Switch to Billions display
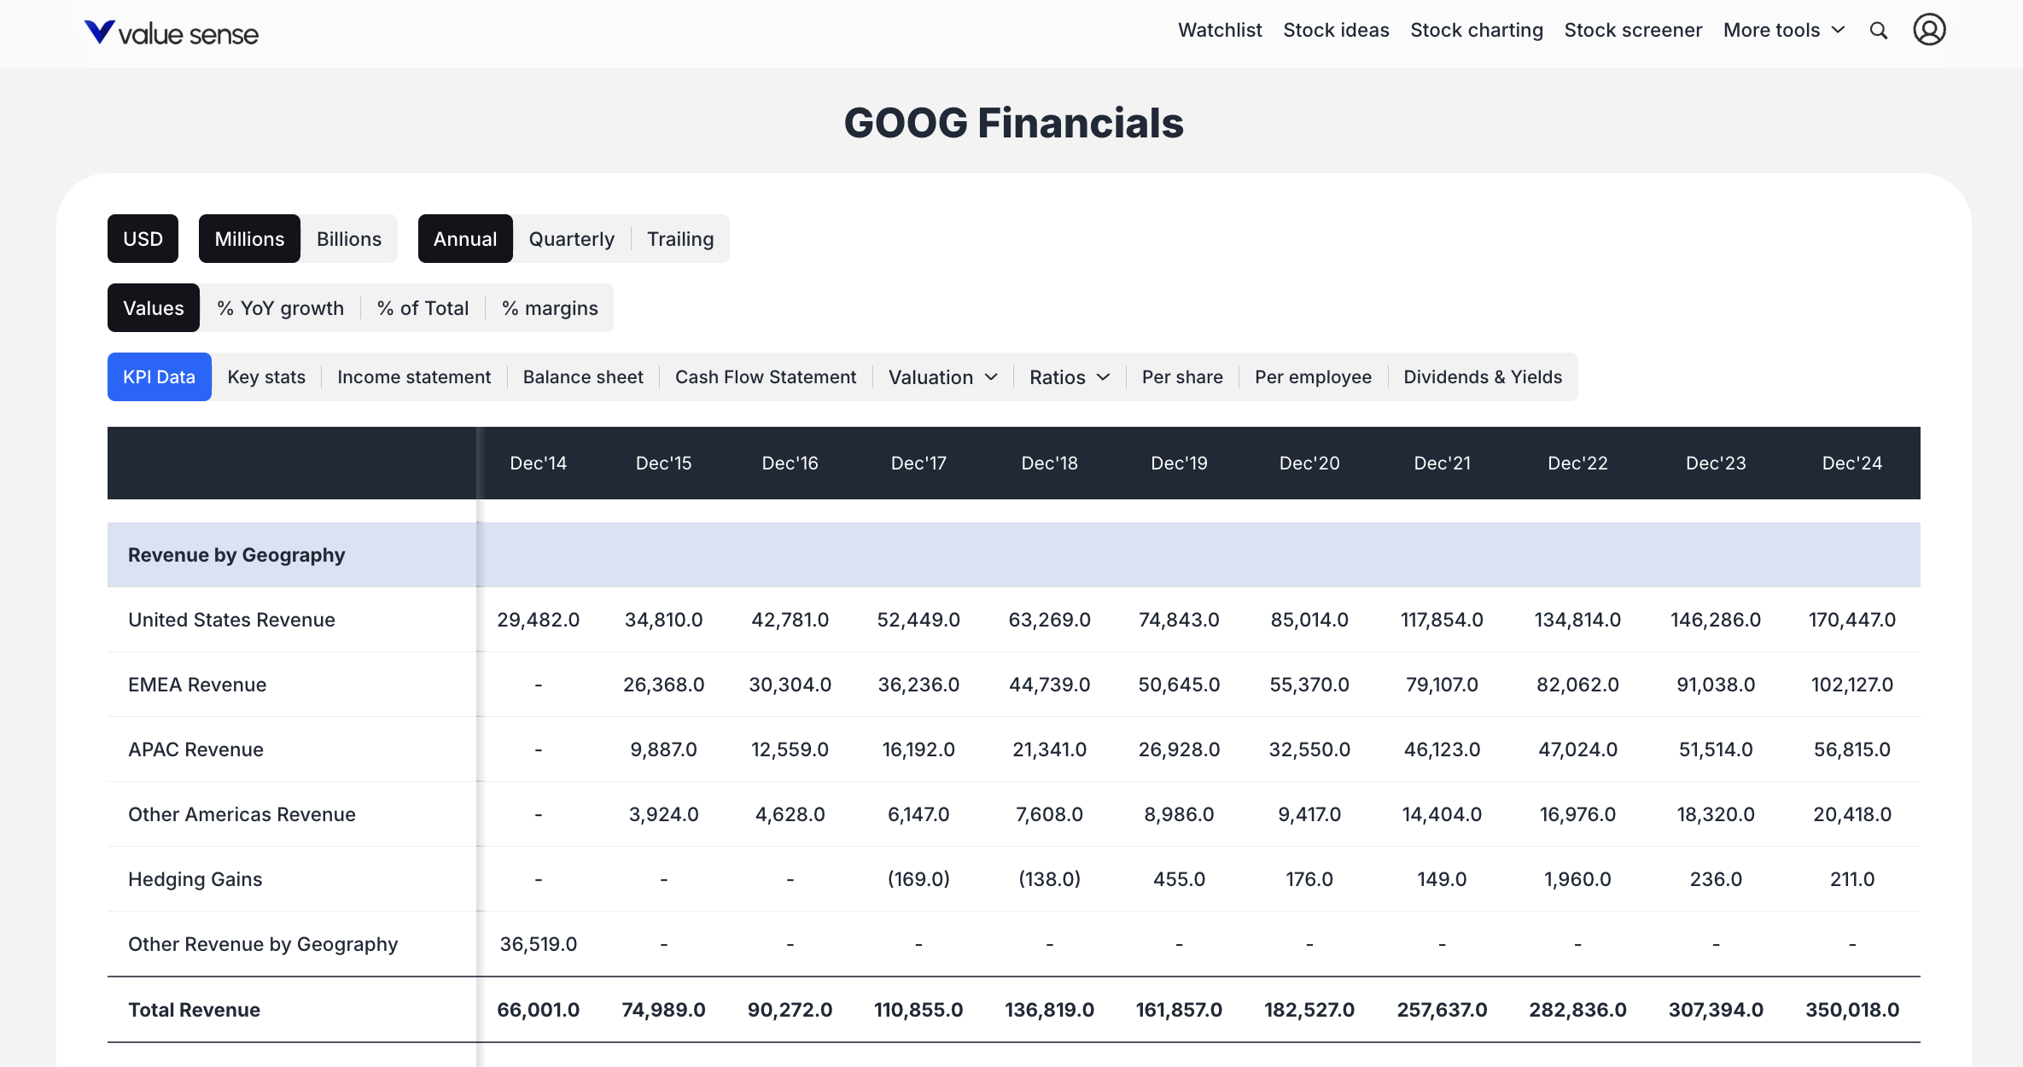 (348, 239)
